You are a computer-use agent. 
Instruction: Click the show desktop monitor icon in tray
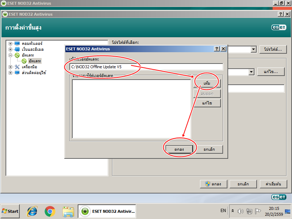[288, 211]
